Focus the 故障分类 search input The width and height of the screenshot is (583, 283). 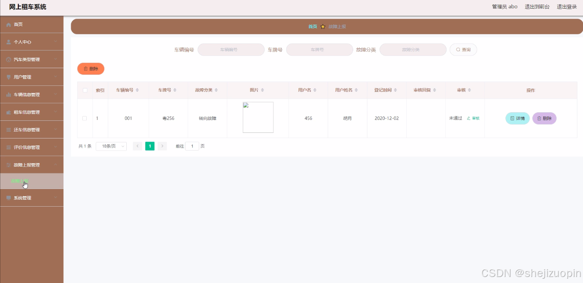click(413, 50)
